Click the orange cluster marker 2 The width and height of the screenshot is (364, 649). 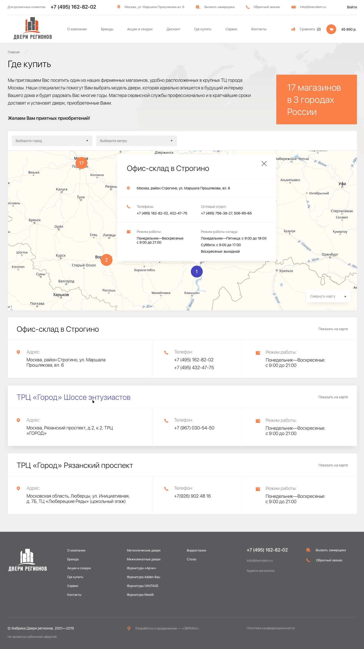[x=106, y=260]
